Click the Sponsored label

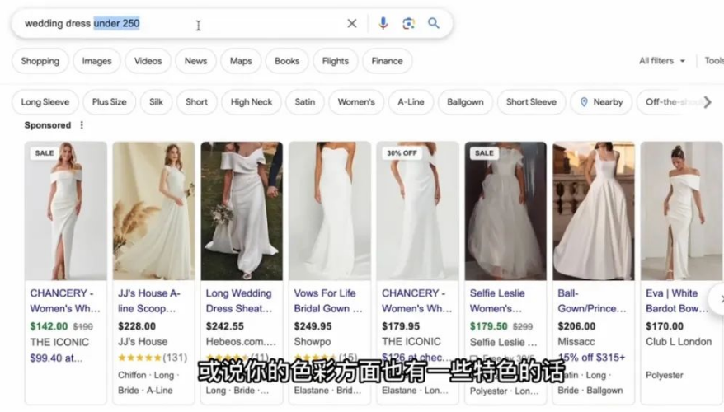(x=48, y=125)
